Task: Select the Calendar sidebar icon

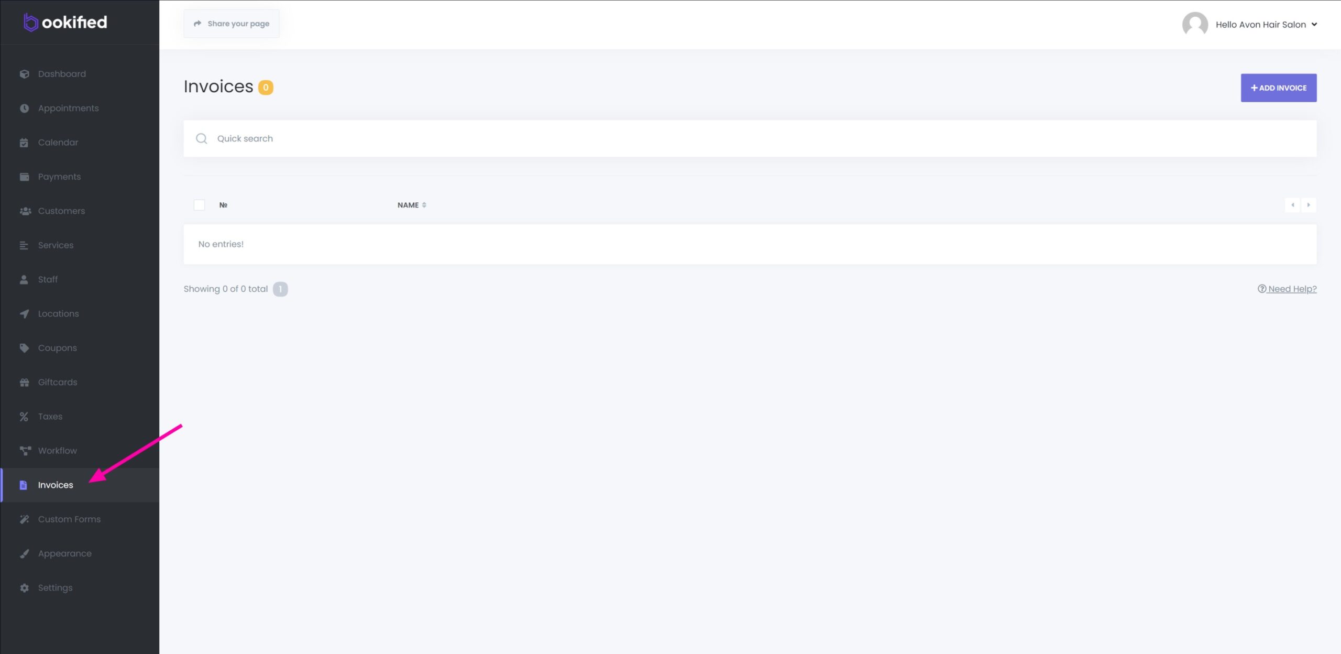Action: point(24,143)
